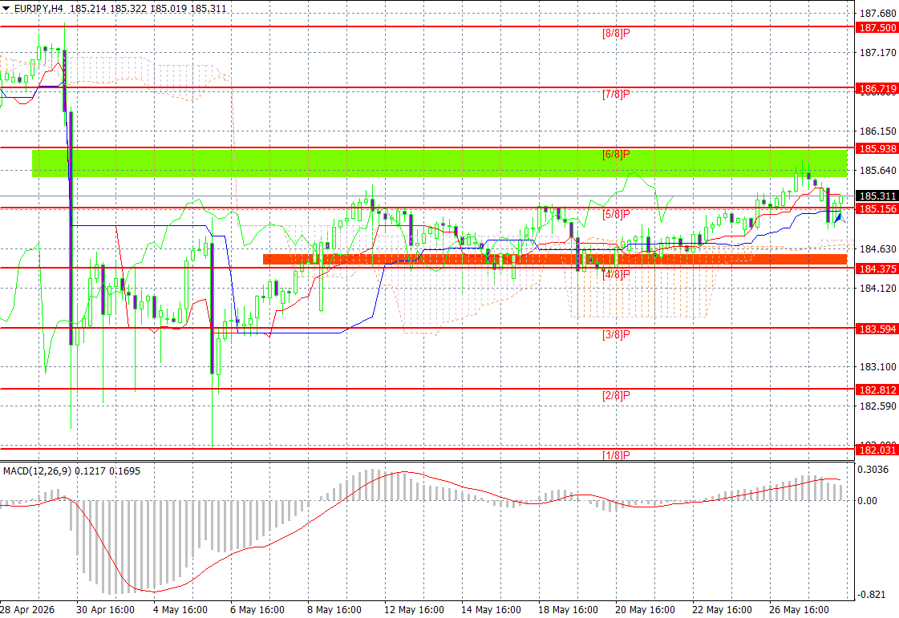The height and width of the screenshot is (618, 899).
Task: Select the [5/8]P Murrey level label
Action: (x=616, y=214)
